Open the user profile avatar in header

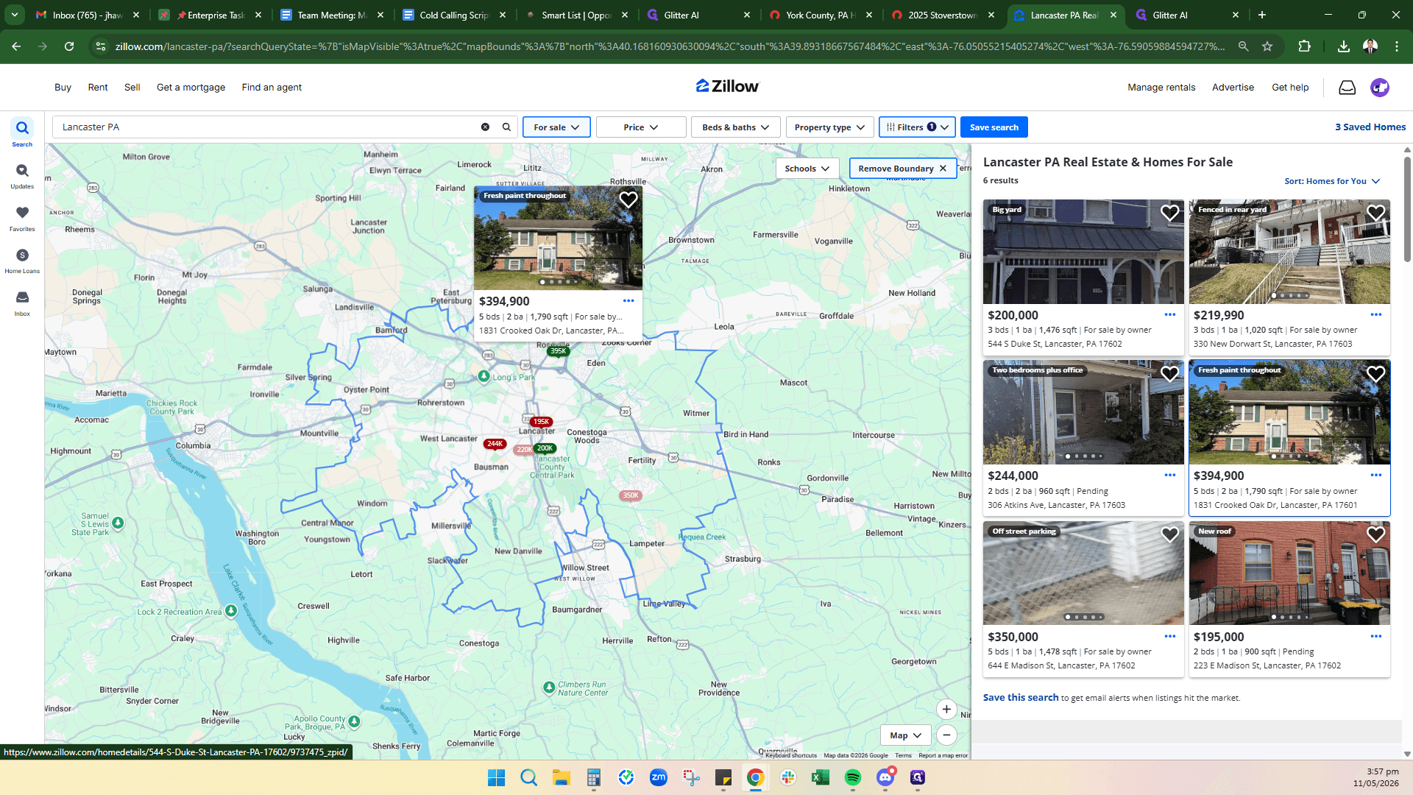coord(1380,88)
